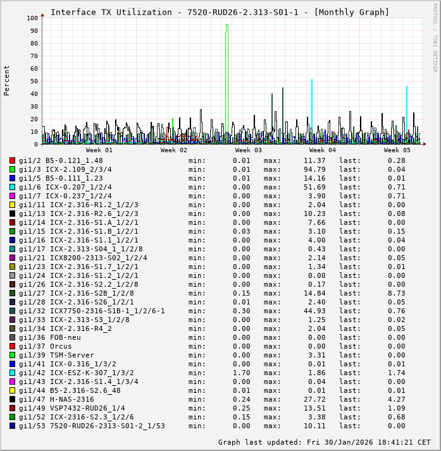Click the Week 03 label on the x-axis
Viewport: 441px width, 451px height.
point(248,150)
